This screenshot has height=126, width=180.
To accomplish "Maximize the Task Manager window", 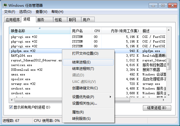I will 163,5.
